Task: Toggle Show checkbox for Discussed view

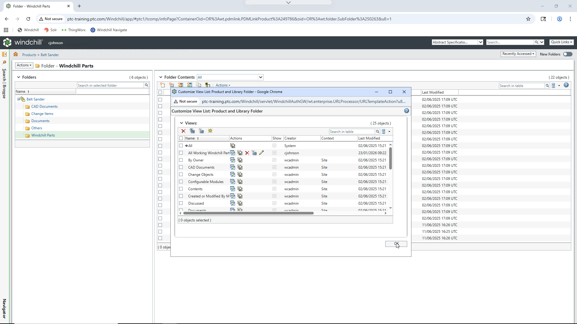Action: point(274,203)
